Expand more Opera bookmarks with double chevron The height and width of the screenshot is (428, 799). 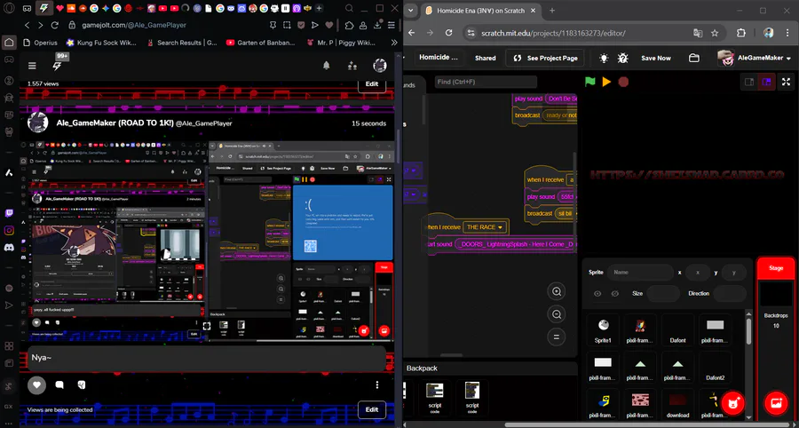coord(394,43)
